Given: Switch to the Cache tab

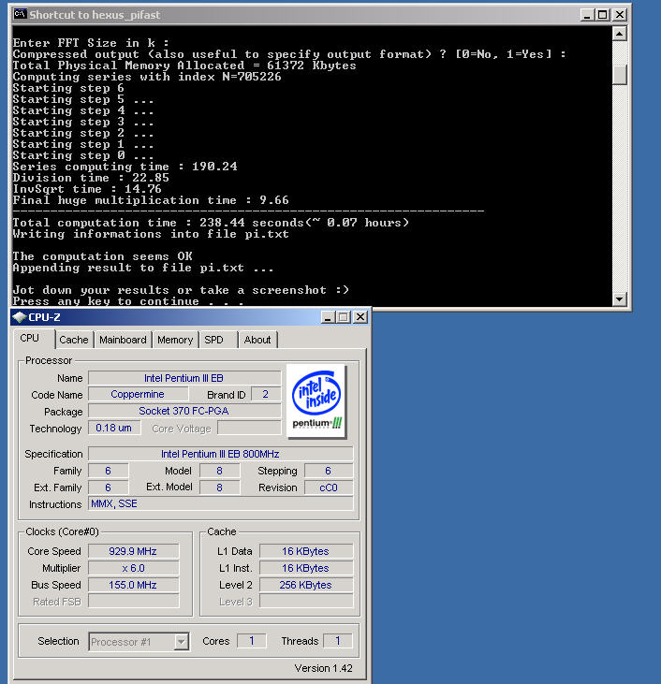Looking at the screenshot, I should coord(74,340).
